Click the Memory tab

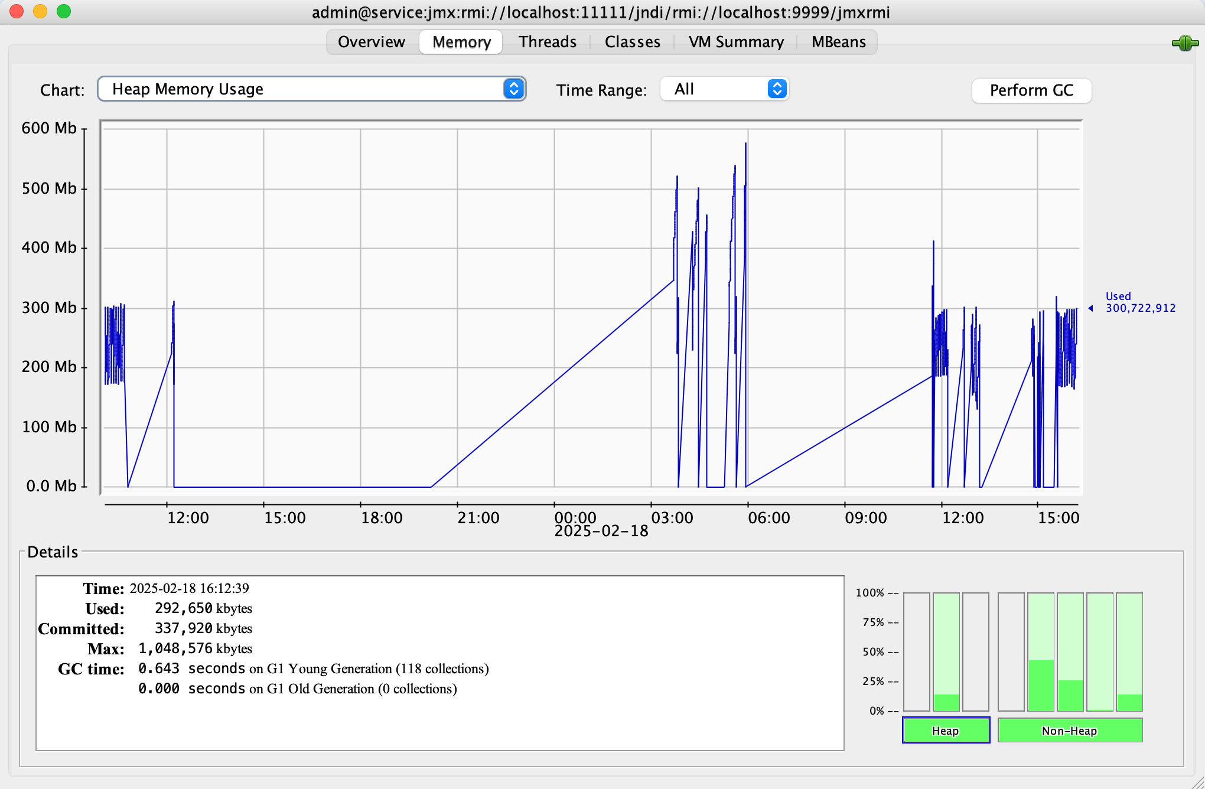tap(461, 42)
